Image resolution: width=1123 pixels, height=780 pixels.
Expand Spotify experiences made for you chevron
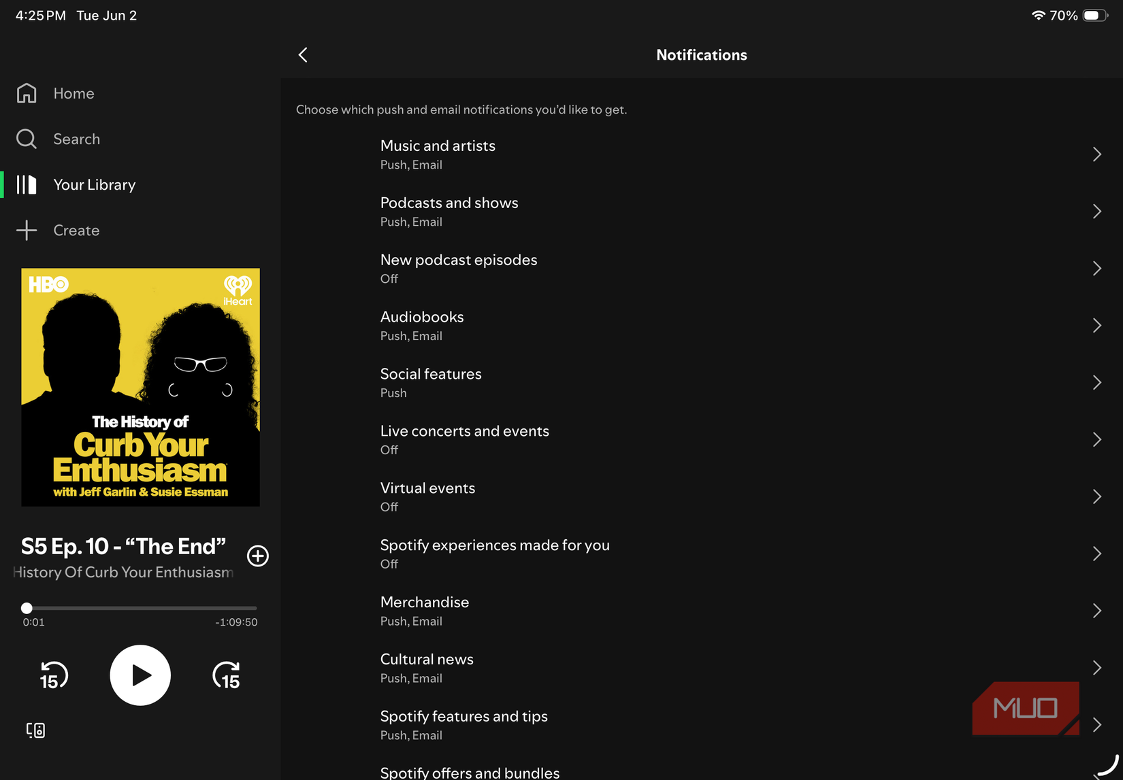(1097, 554)
